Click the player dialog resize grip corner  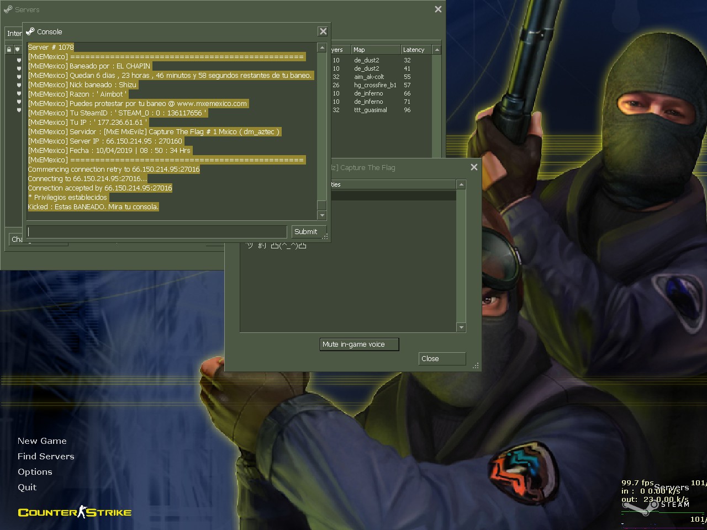tap(476, 365)
